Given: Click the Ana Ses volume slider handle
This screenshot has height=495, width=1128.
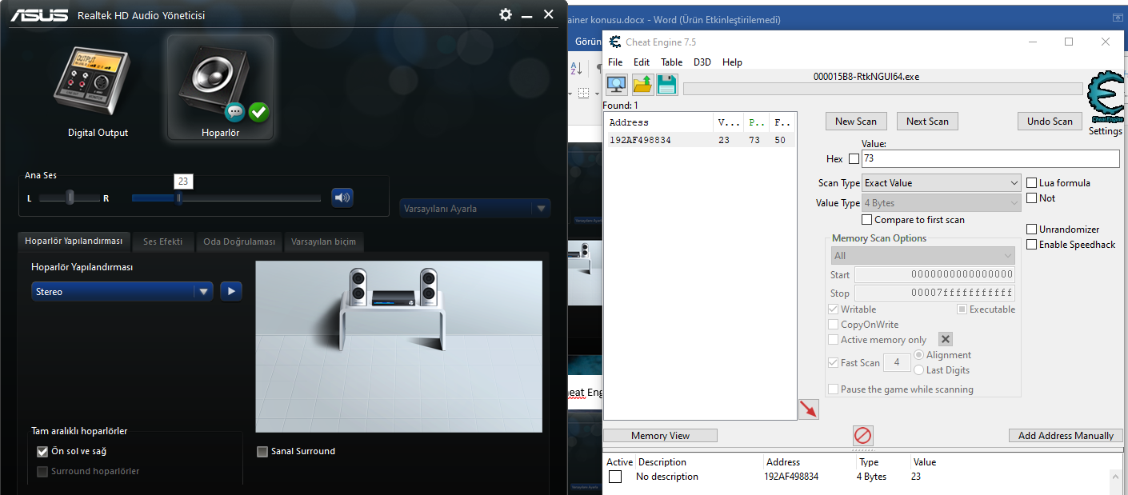Looking at the screenshot, I should pyautogui.click(x=179, y=198).
